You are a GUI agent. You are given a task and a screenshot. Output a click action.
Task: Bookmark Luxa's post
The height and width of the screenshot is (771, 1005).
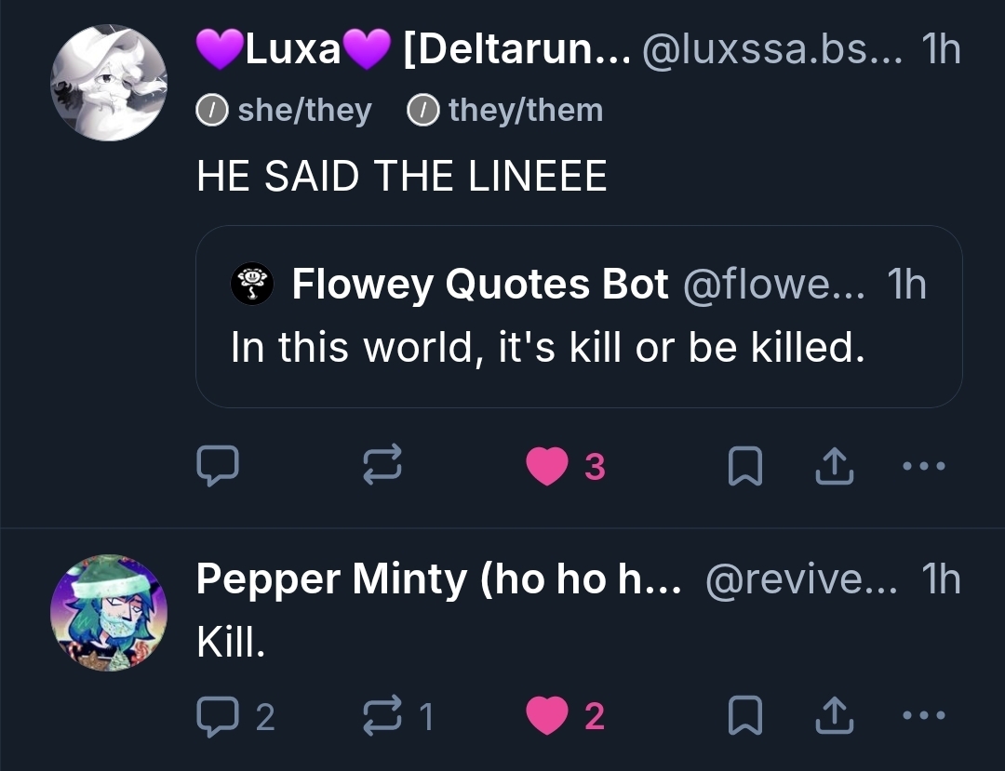point(744,467)
